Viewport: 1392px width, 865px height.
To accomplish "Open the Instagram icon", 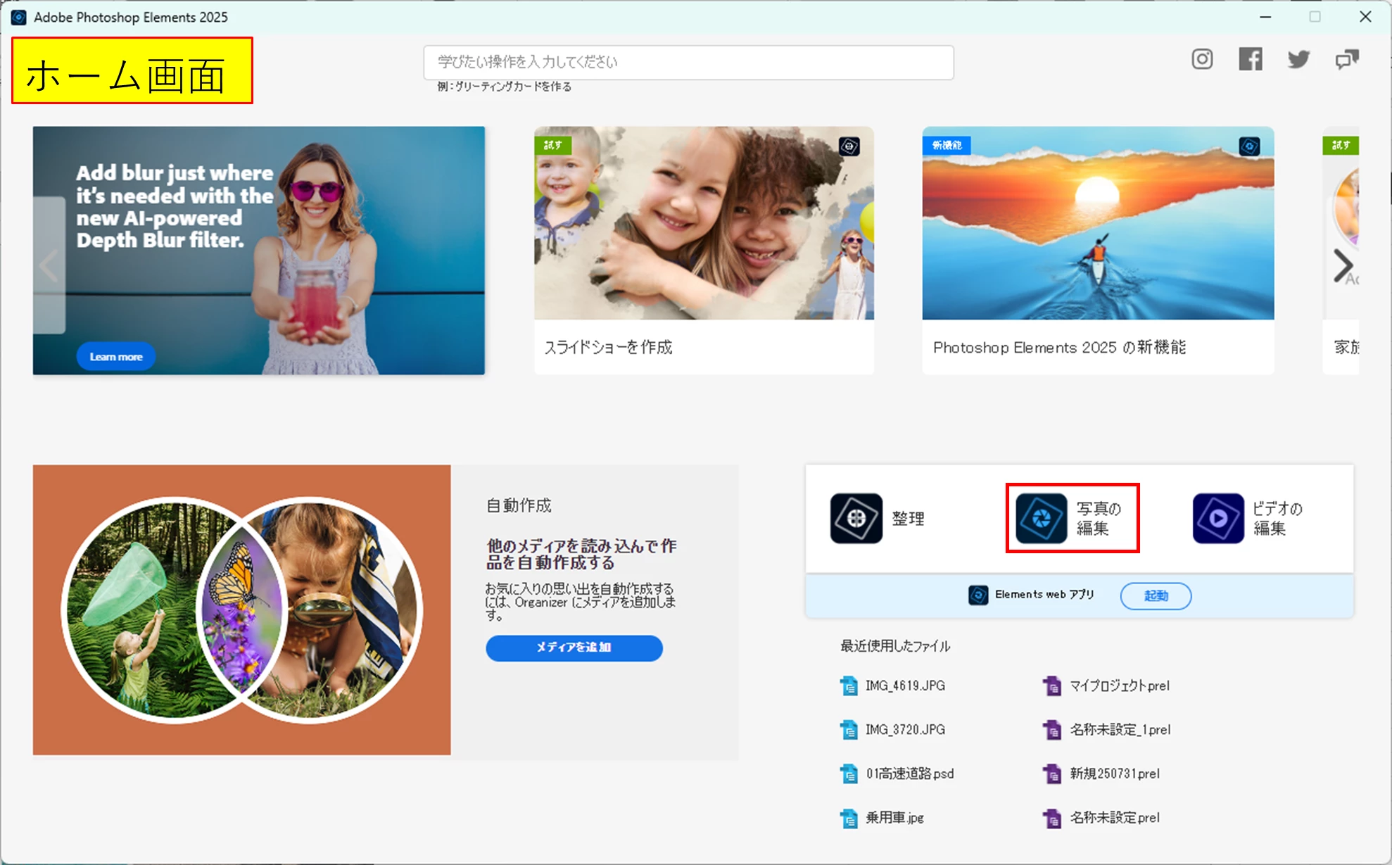I will (1202, 59).
